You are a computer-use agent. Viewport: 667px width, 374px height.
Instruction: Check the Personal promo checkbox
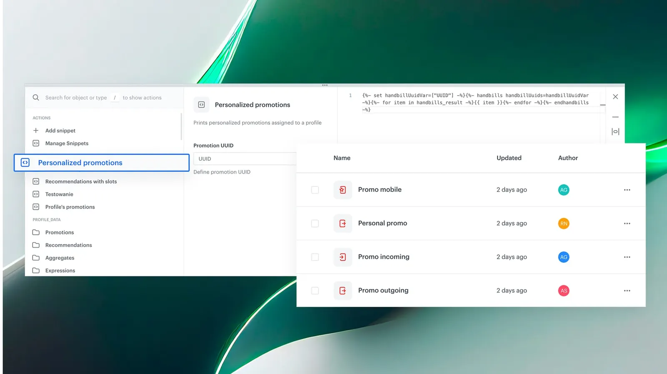315,223
